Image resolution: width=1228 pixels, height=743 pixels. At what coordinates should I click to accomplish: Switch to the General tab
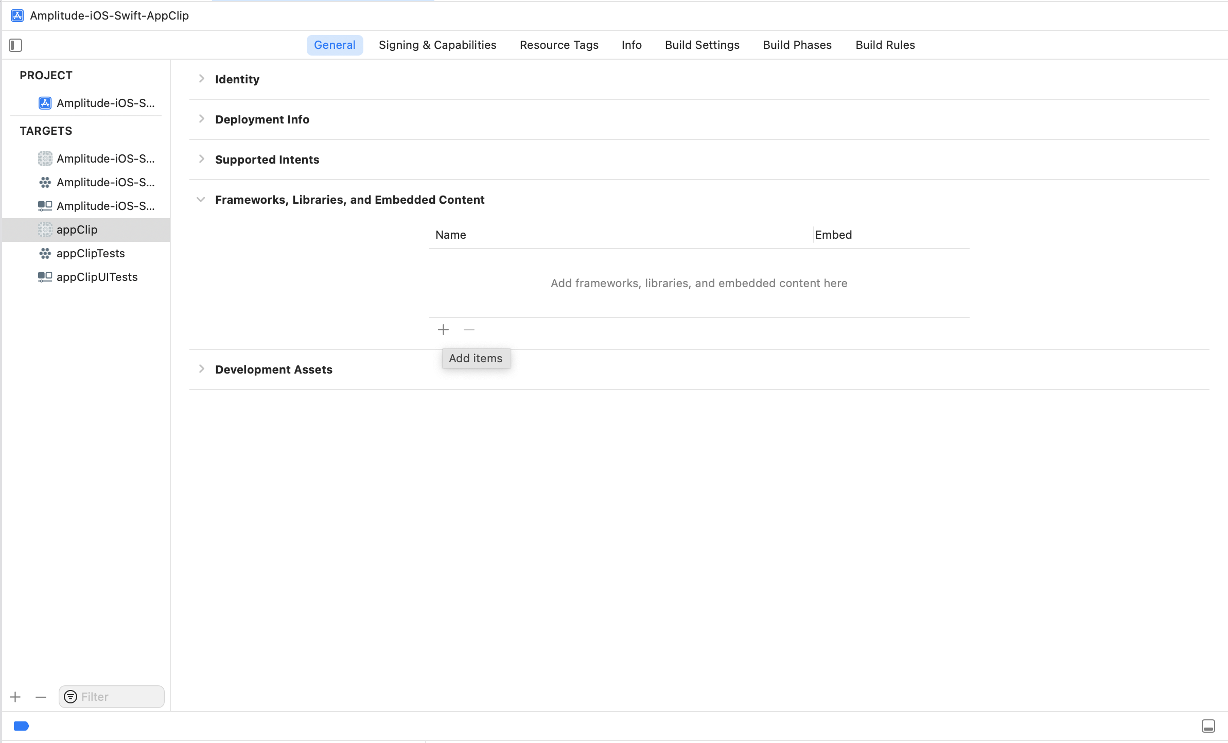coord(335,45)
